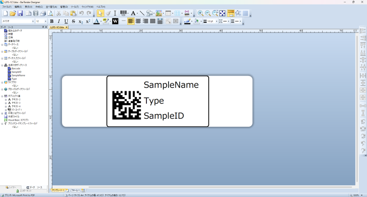367x197 pixels.
Task: Click the Cut scissors icon
Action: [58, 14]
